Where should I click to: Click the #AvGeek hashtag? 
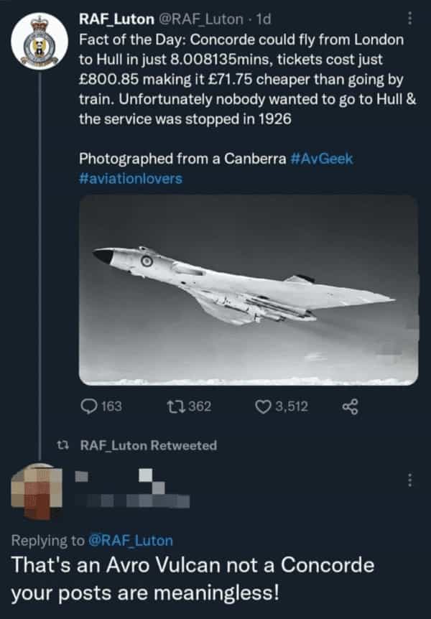[x=323, y=159]
